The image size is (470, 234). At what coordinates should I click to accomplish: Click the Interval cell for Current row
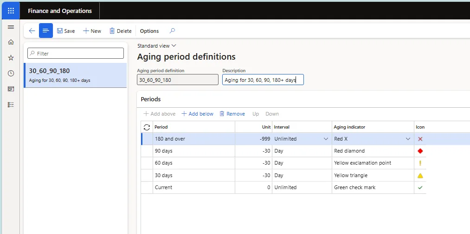[x=302, y=187]
